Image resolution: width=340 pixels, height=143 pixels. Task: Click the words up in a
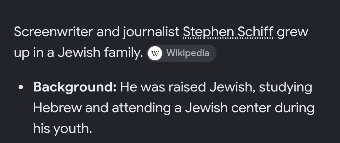[34, 53]
